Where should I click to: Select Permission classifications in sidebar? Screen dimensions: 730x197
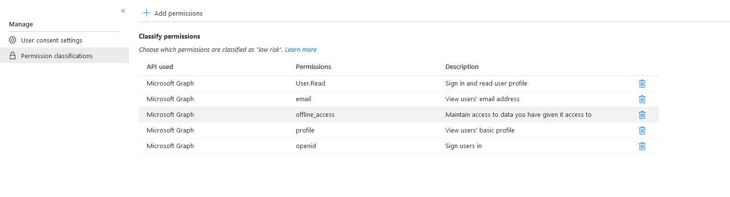tap(56, 56)
